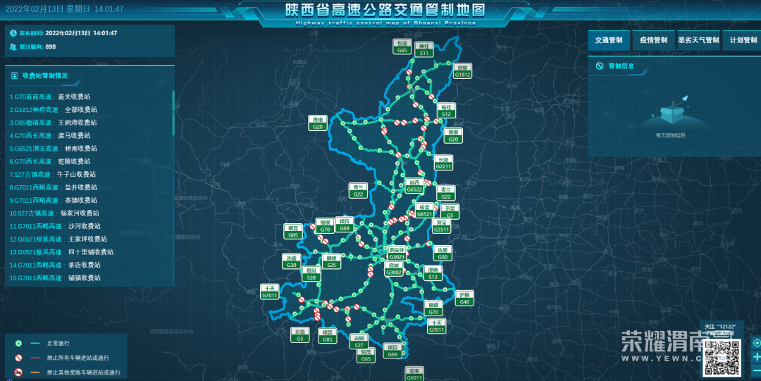The image size is (761, 381).
Task: Select row 10.S27古镇高速 杨家河收费站
Action: pyautogui.click(x=54, y=213)
